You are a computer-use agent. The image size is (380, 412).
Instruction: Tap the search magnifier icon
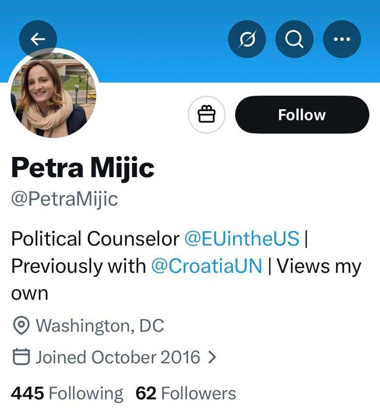(294, 39)
